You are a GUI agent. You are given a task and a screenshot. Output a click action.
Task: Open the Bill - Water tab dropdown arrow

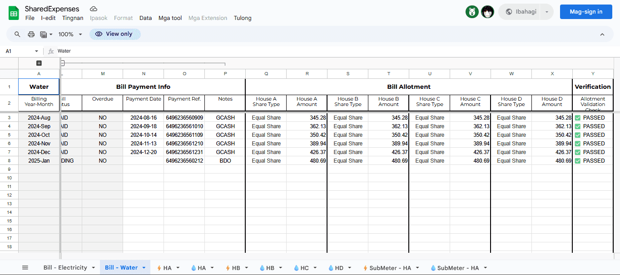(144, 268)
